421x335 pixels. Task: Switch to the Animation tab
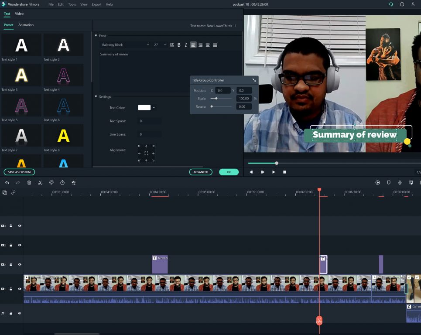[x=26, y=25]
